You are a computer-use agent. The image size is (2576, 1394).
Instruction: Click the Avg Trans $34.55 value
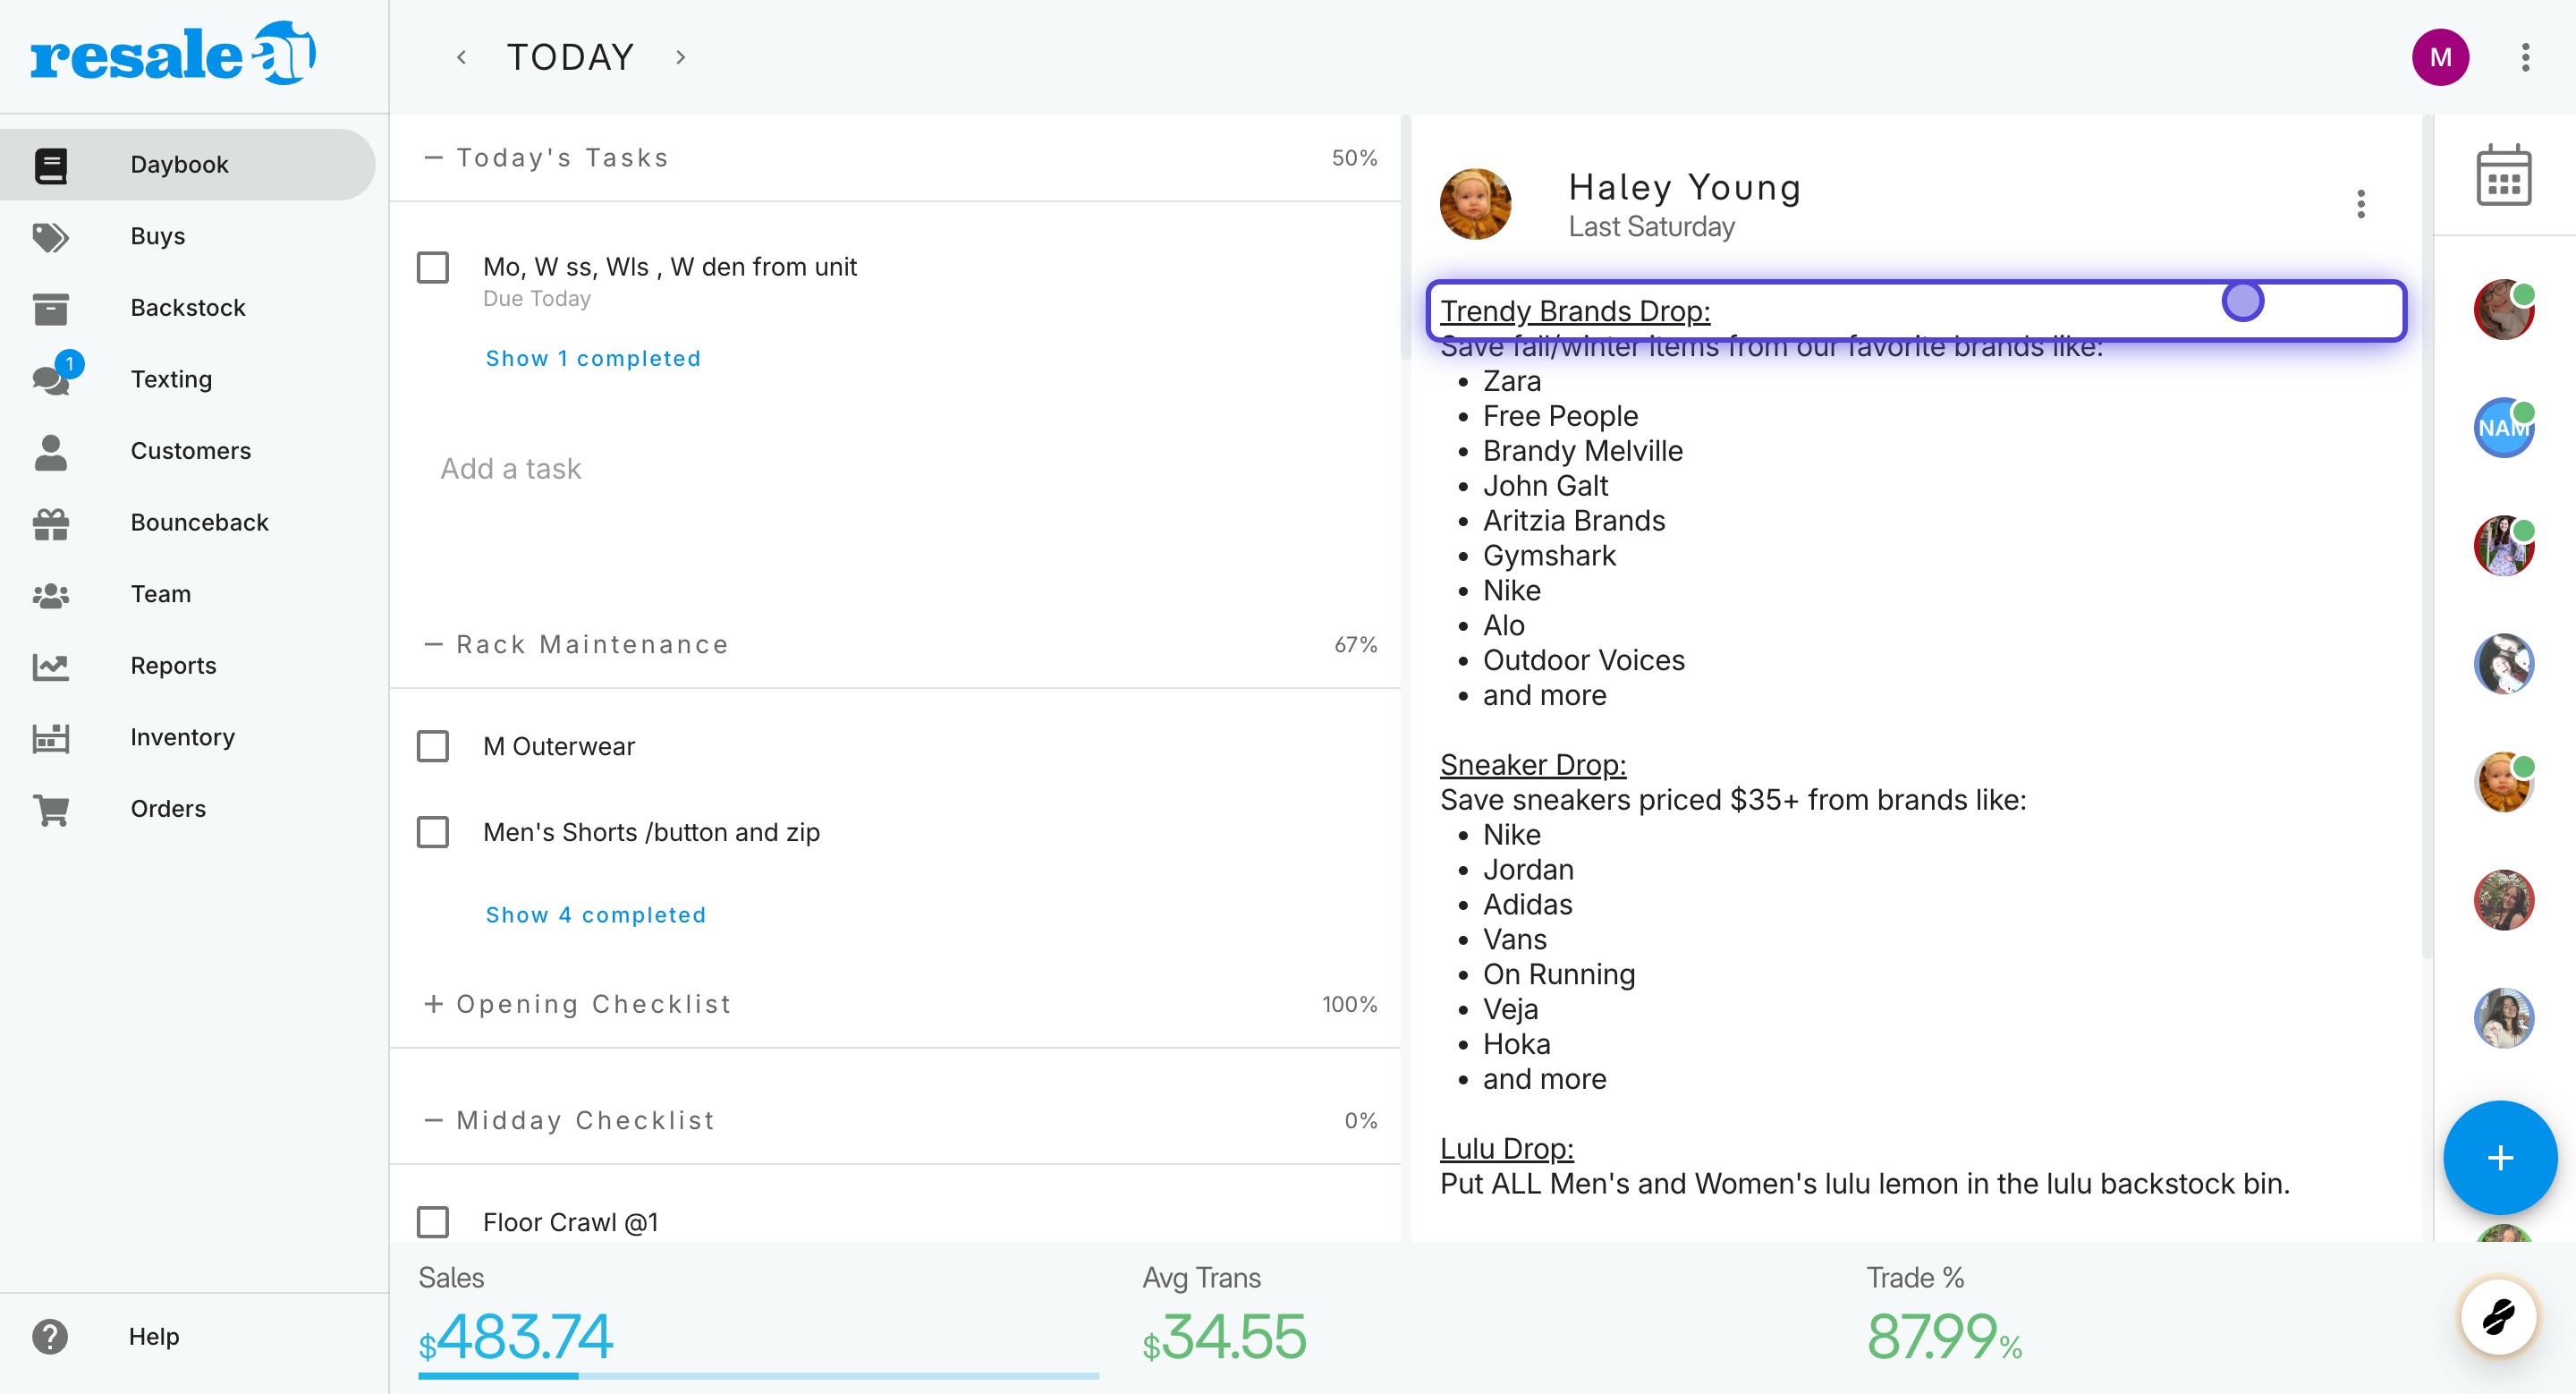click(x=1224, y=1337)
